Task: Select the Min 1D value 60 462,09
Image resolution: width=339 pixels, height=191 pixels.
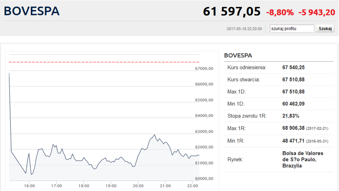Action: (x=293, y=104)
